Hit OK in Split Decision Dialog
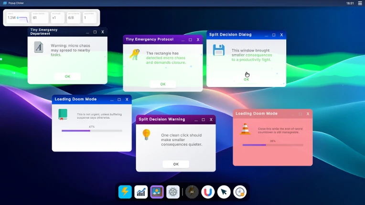The height and width of the screenshot is (205, 365). (x=247, y=80)
